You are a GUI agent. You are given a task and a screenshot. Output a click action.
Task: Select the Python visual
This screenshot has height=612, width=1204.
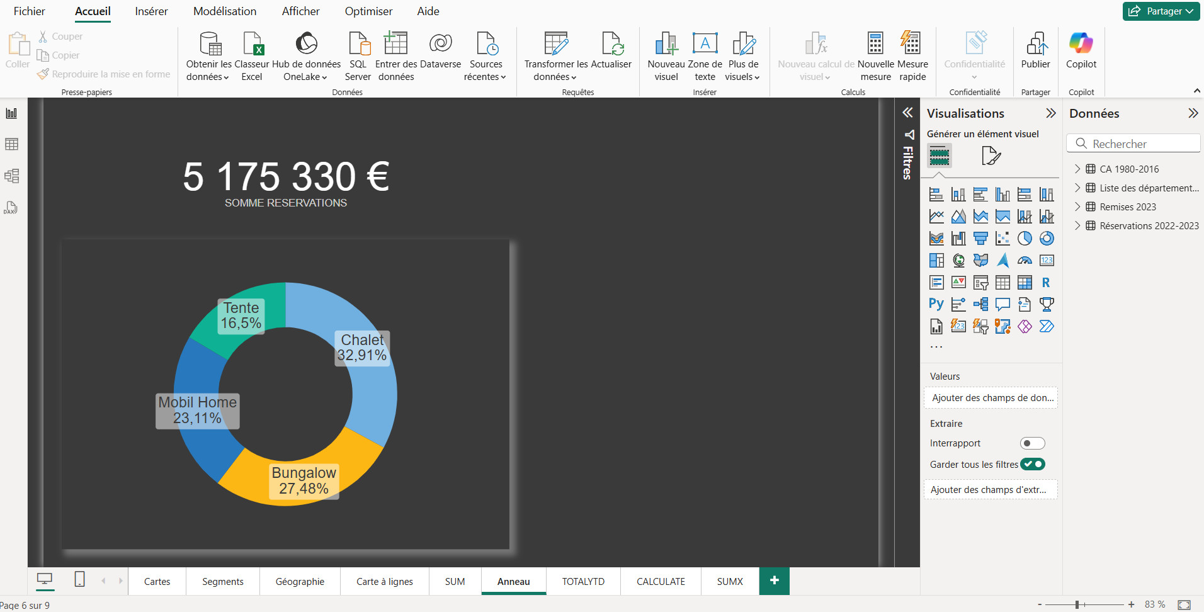[936, 305]
